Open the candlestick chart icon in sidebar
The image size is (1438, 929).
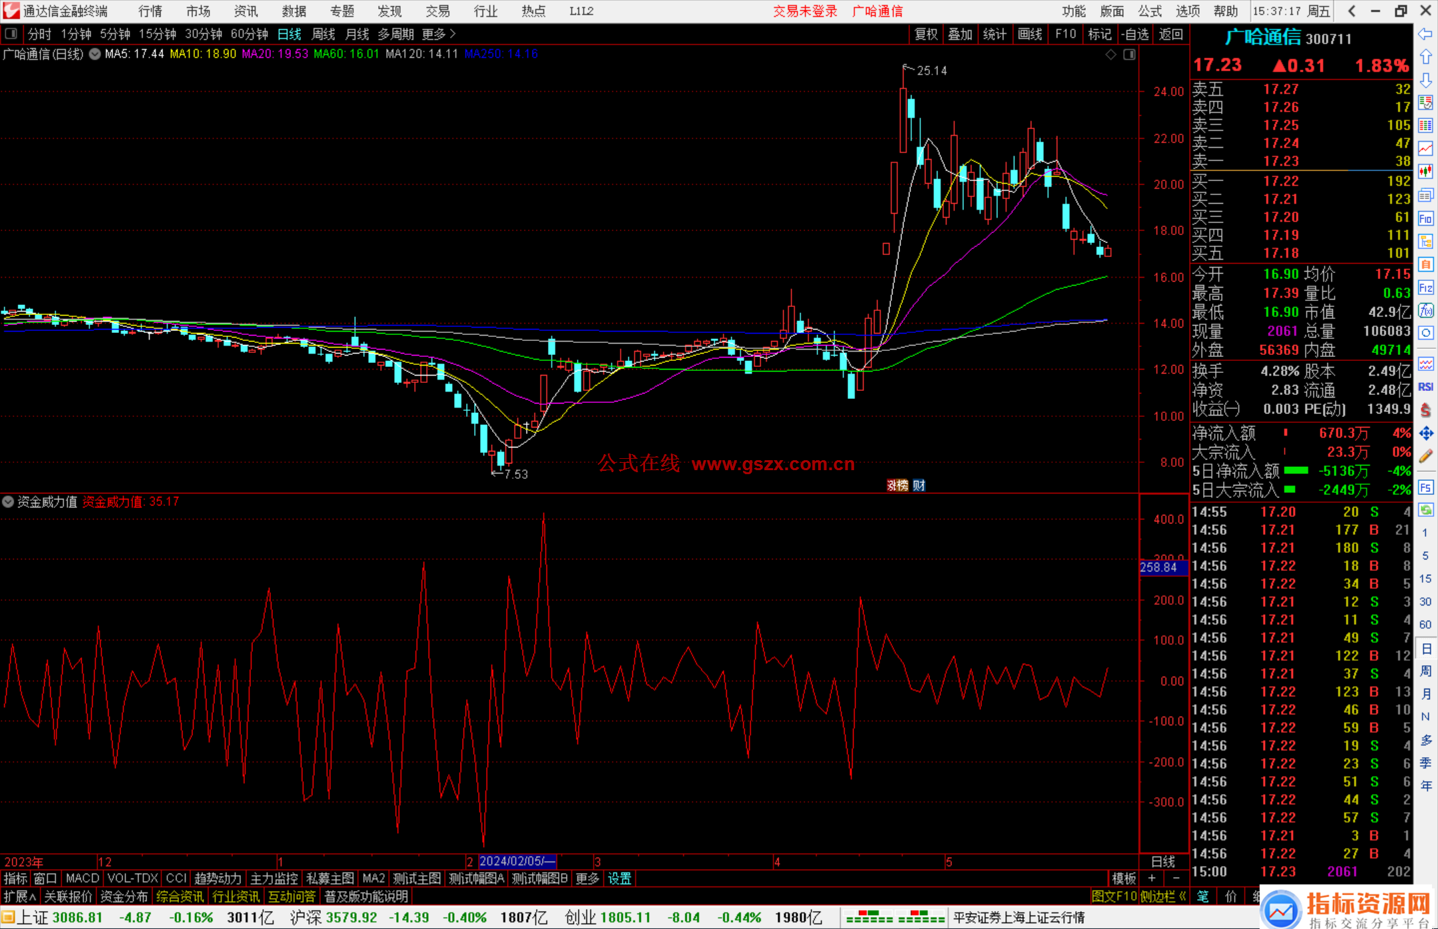[x=1425, y=172]
